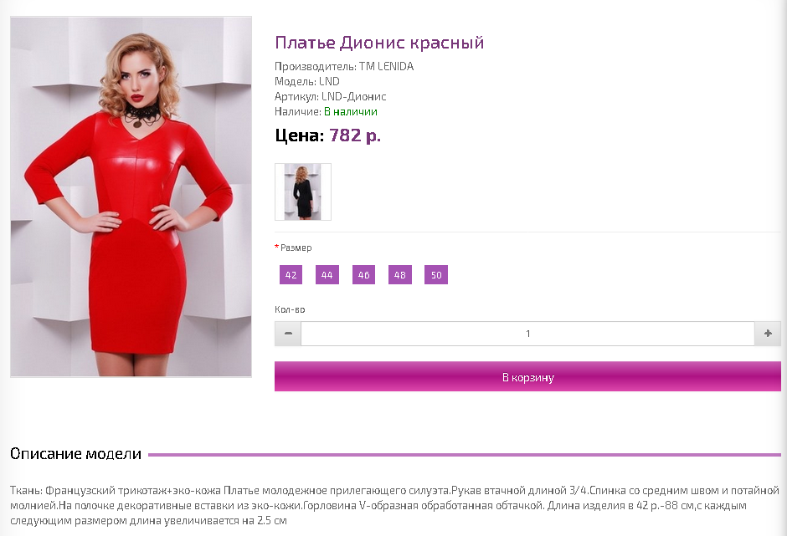The image size is (787, 536).
Task: Select size 46
Action: point(364,275)
